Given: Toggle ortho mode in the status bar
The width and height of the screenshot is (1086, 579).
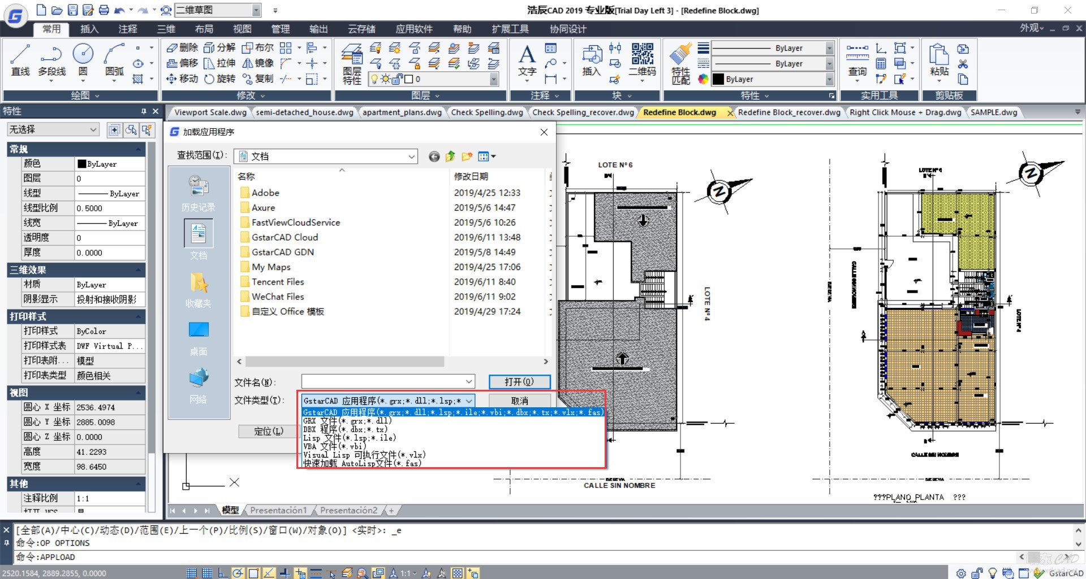Looking at the screenshot, I should click(222, 573).
